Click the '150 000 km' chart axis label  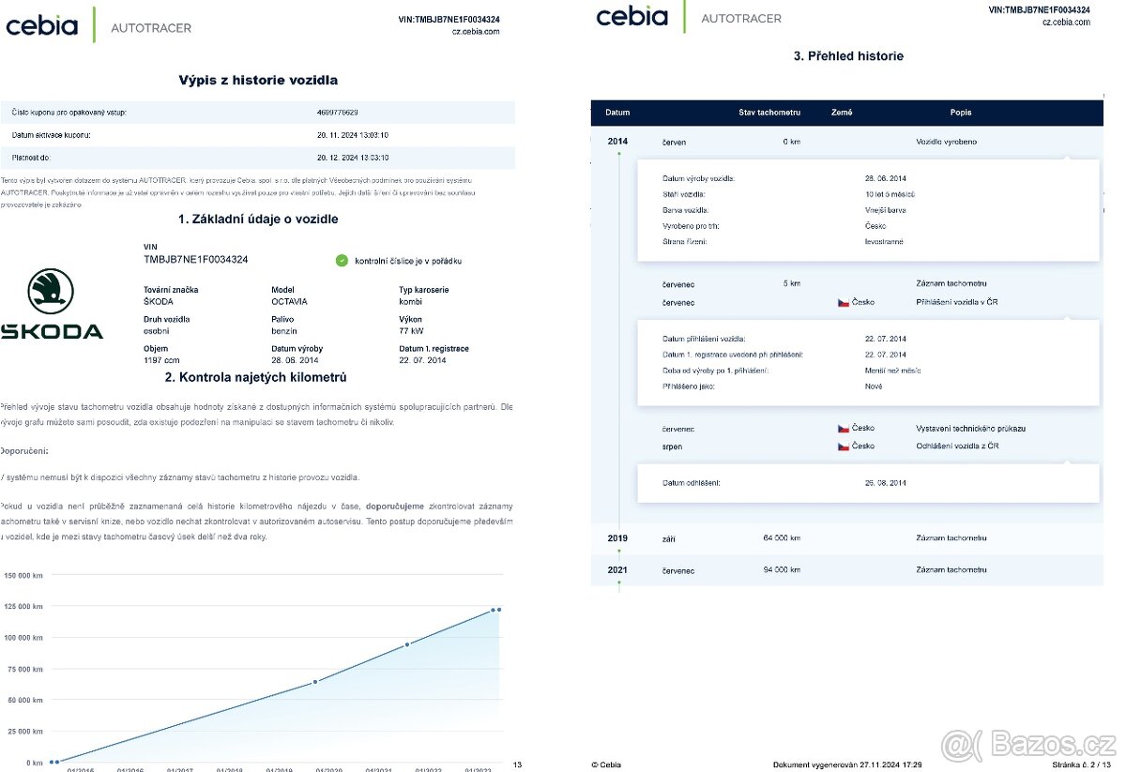pyautogui.click(x=22, y=575)
